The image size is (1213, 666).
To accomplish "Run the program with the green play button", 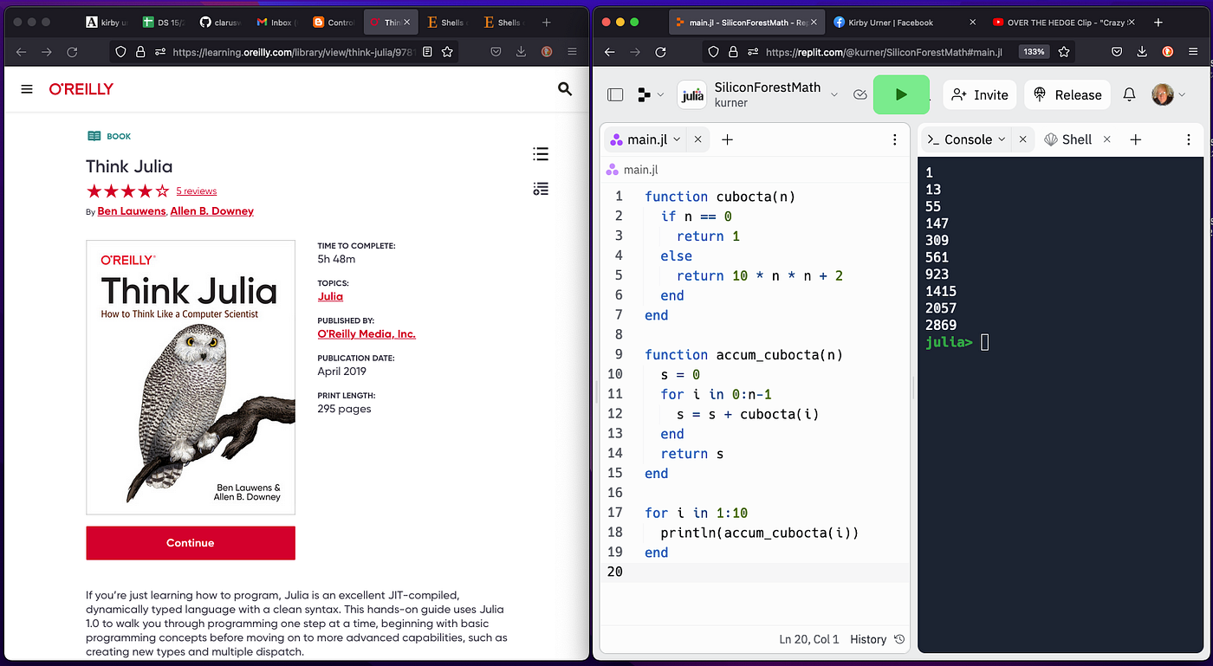I will coord(901,94).
